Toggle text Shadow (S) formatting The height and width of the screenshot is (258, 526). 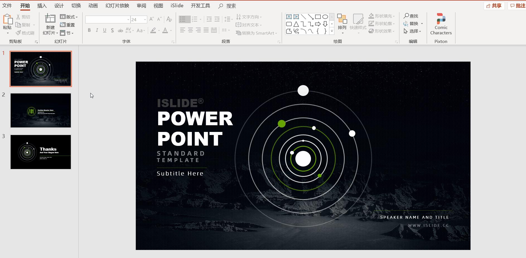click(112, 30)
